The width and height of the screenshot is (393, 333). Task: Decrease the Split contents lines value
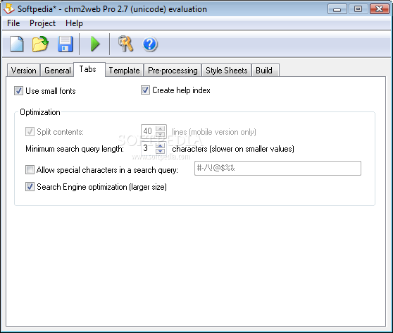coord(160,134)
